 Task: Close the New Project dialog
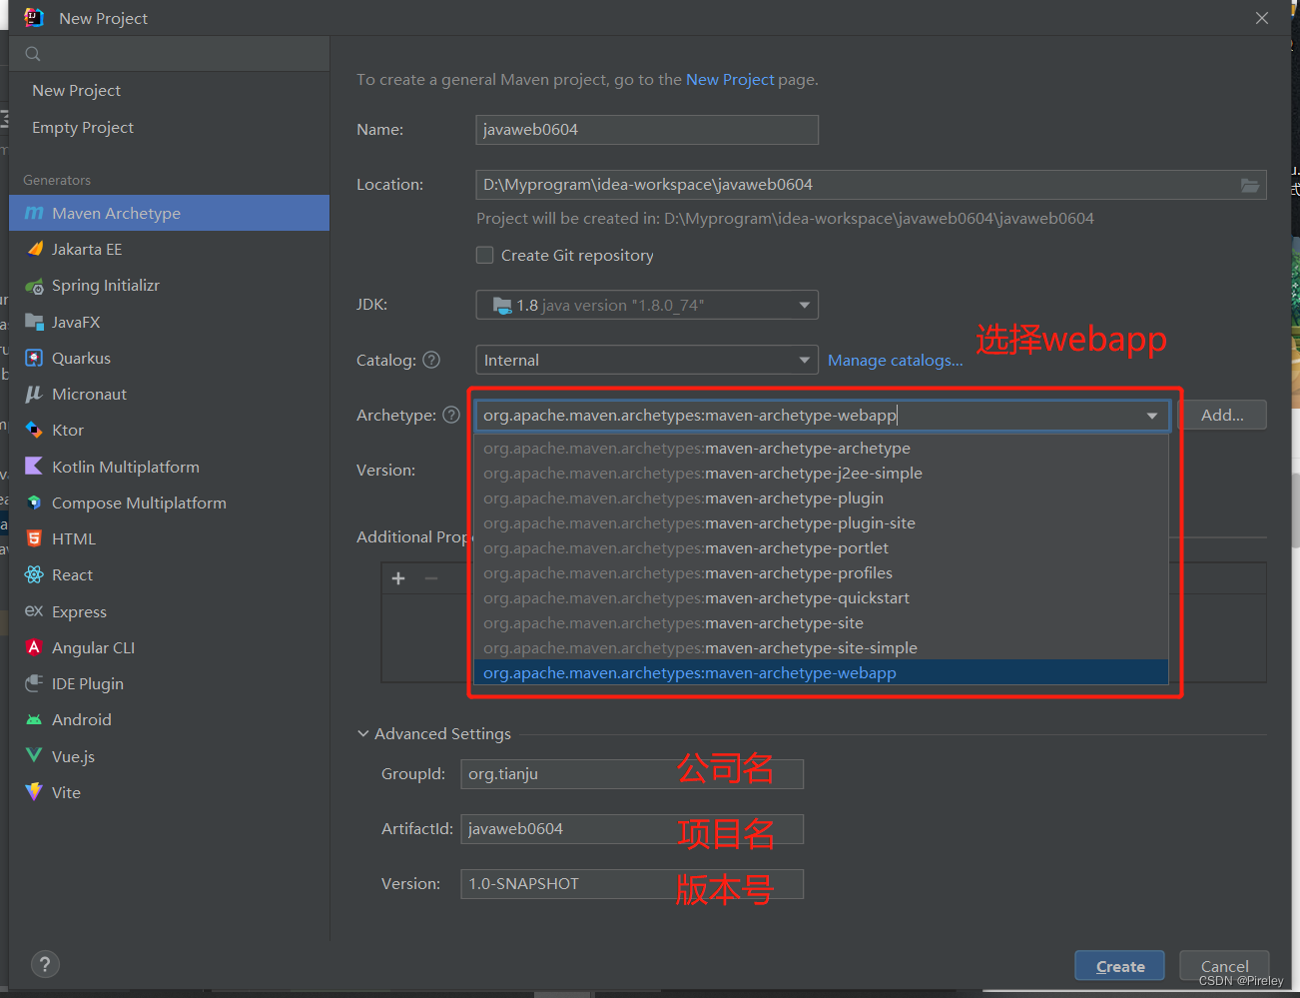[1262, 18]
